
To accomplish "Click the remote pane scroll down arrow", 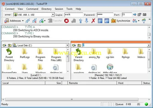I will [x=149, y=71].
